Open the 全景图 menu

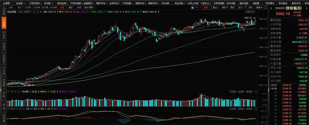(x=6, y=3)
